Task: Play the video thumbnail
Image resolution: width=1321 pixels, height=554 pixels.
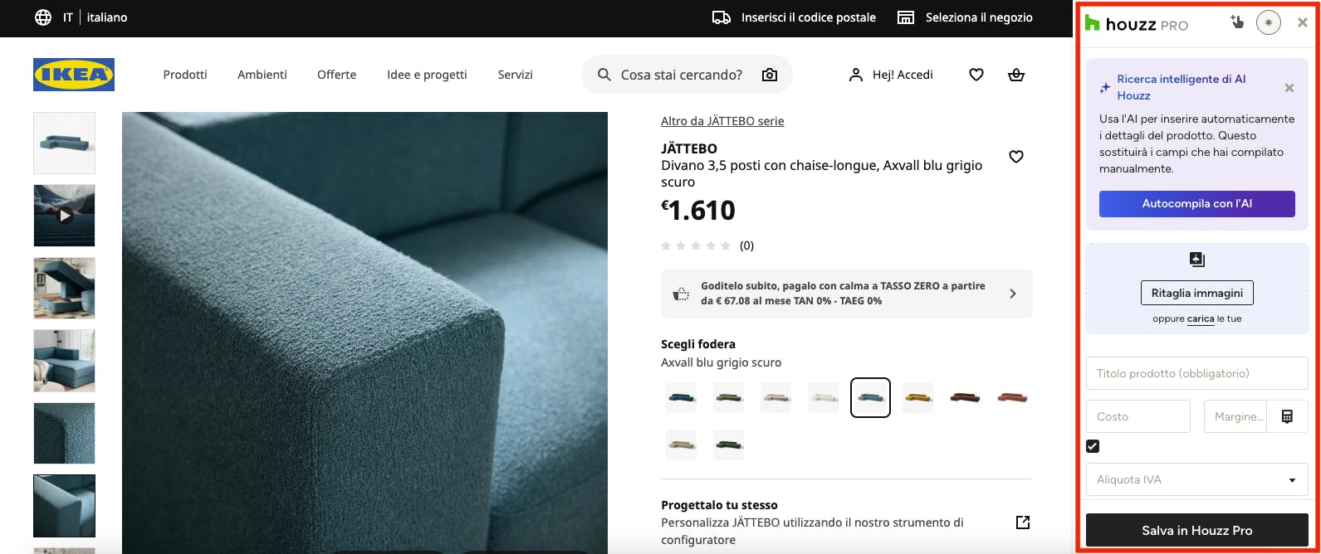Action: 64,216
